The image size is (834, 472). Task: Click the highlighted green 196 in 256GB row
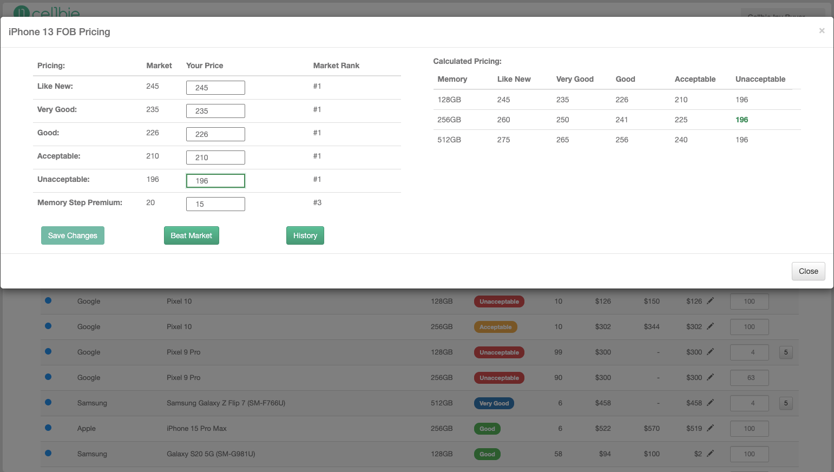pos(741,120)
